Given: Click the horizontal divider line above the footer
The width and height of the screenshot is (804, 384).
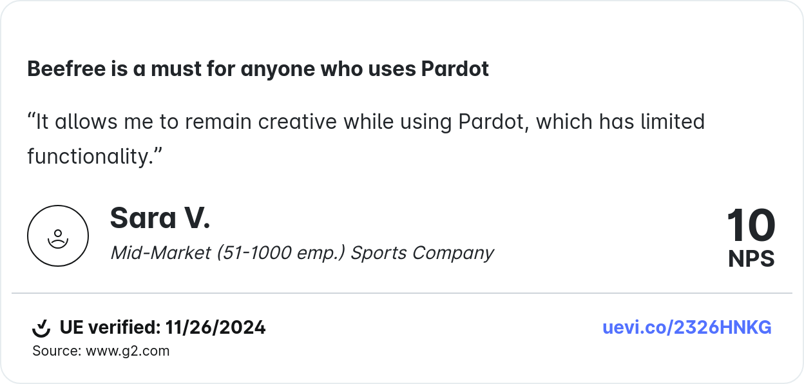Looking at the screenshot, I should click(x=402, y=293).
